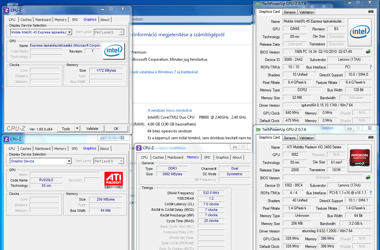Click the 'RV620LE' Code Name value
The width and height of the screenshot is (380, 250).
pos(46,180)
